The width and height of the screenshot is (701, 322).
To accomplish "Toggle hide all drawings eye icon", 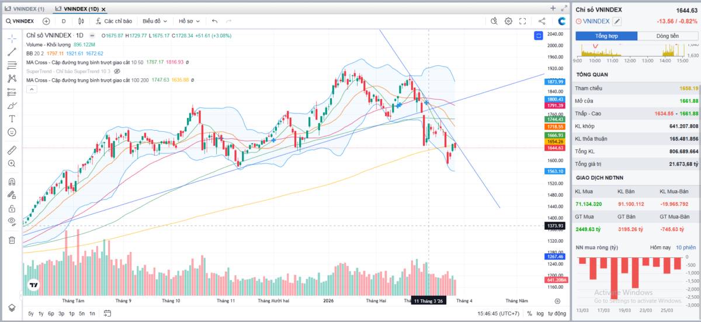I will [x=12, y=222].
